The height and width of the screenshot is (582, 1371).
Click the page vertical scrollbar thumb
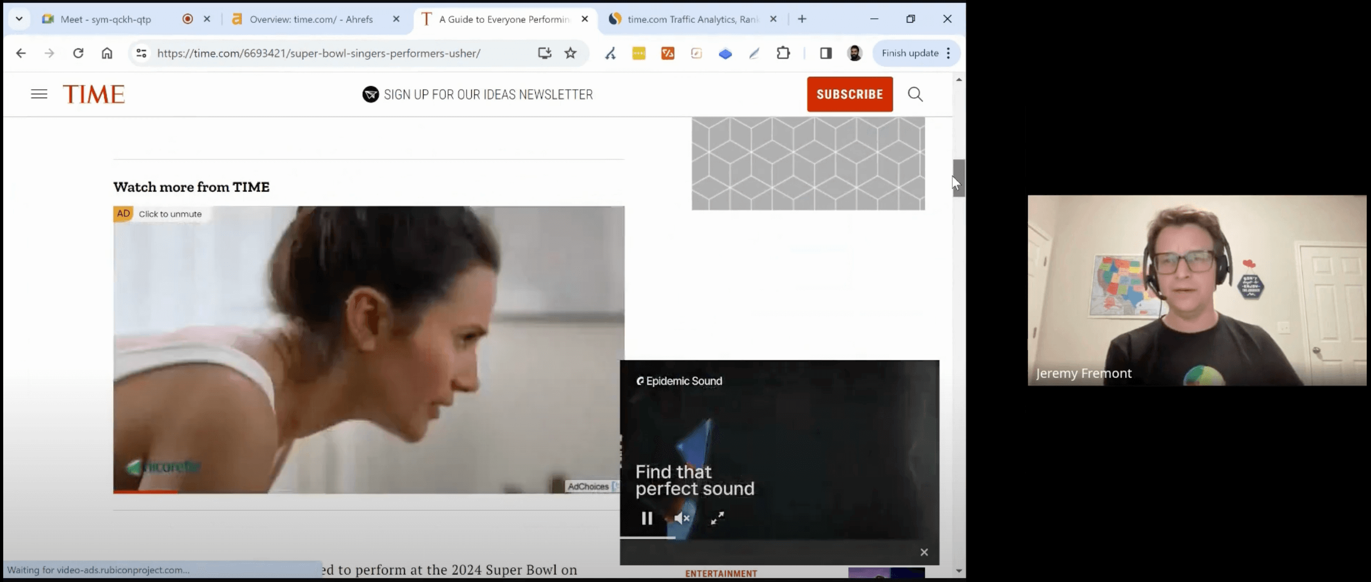click(x=958, y=178)
